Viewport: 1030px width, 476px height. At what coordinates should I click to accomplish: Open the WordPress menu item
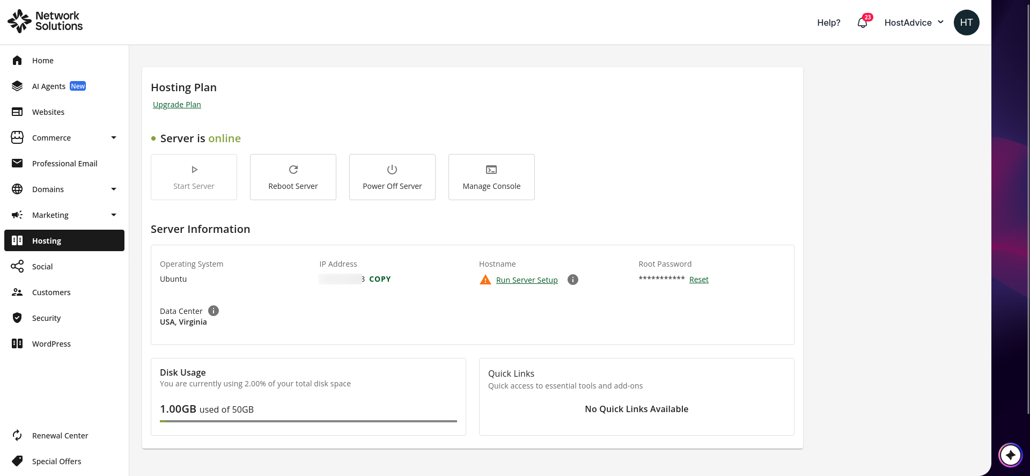[64, 343]
